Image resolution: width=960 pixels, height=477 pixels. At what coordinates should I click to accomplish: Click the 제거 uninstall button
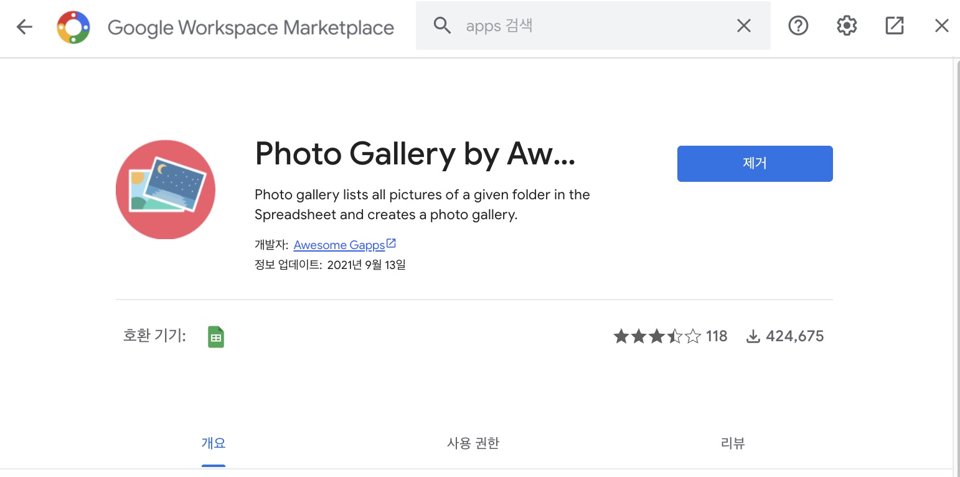pyautogui.click(x=755, y=164)
